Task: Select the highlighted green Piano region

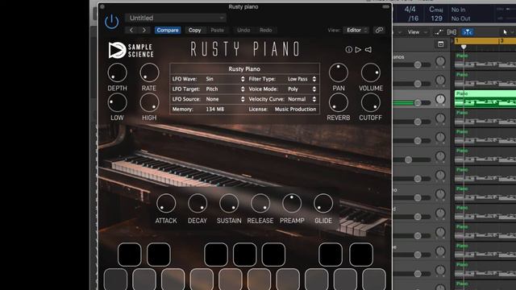Action: coord(485,98)
